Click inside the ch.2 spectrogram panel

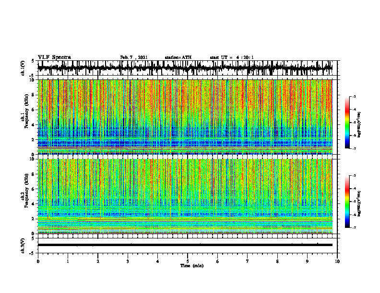point(185,196)
